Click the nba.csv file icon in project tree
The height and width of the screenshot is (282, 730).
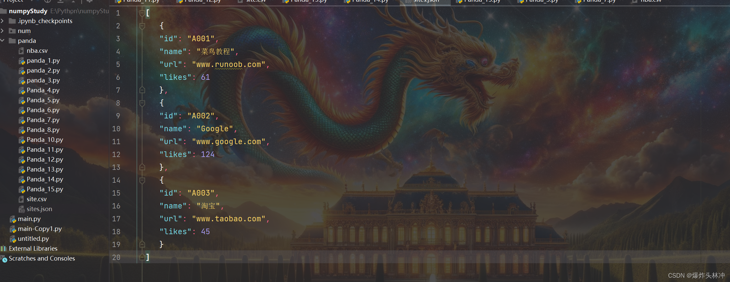tap(21, 51)
